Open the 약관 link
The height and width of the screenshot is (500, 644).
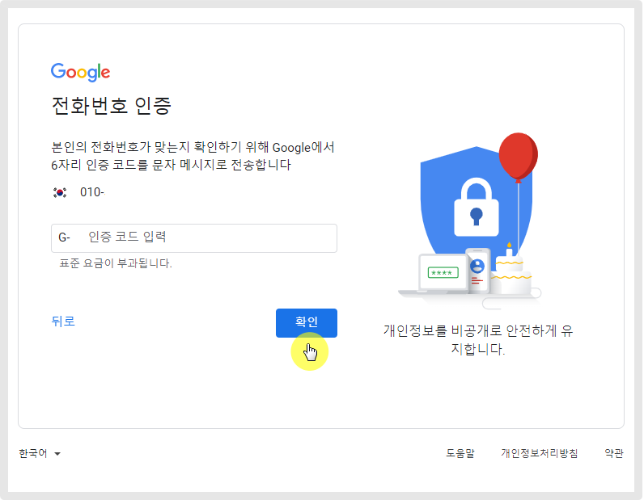[614, 454]
